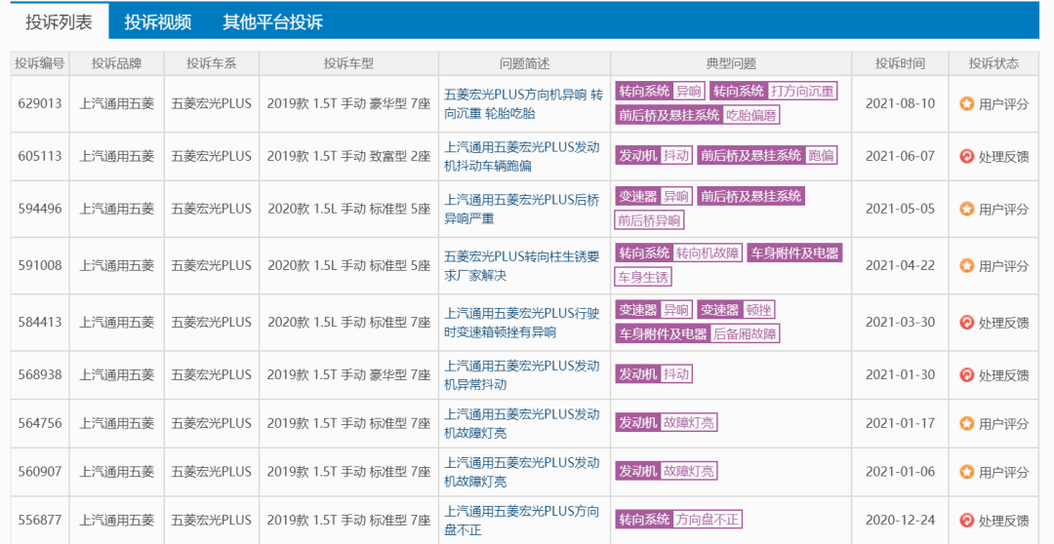Click the 前后桥及悬挂系统 吃胎偏磨 tag

tap(698, 115)
